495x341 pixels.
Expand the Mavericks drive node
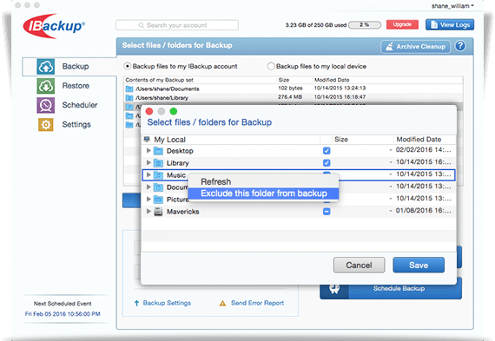pos(148,212)
